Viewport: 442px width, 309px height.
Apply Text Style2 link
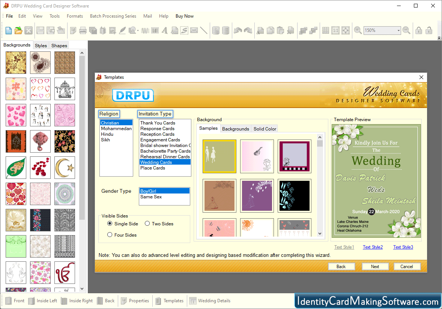(373, 247)
